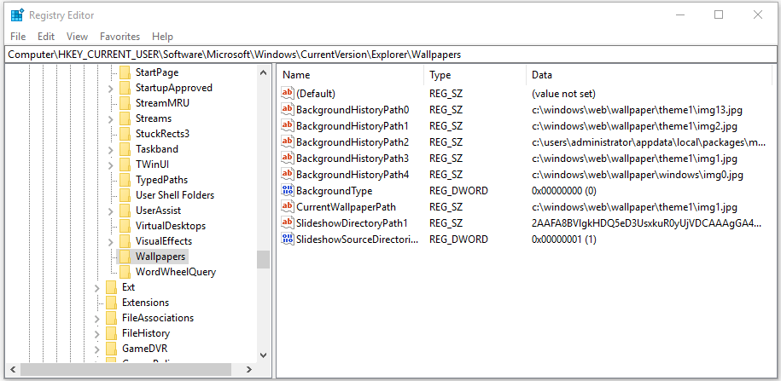The image size is (781, 381).
Task: Click the folder icon of the GameDVR key
Action: pyautogui.click(x=111, y=349)
